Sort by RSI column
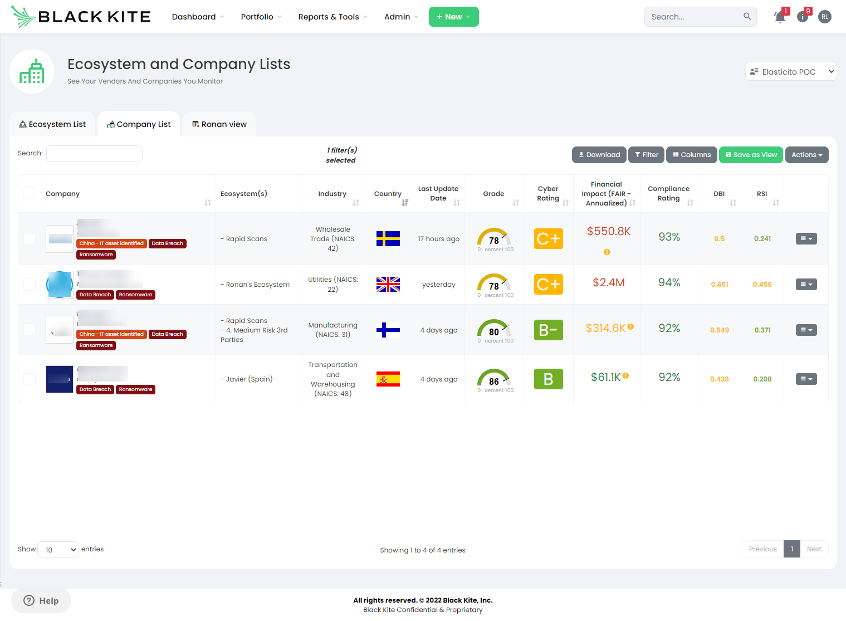Viewport: 846px width, 621px height. tap(776, 203)
